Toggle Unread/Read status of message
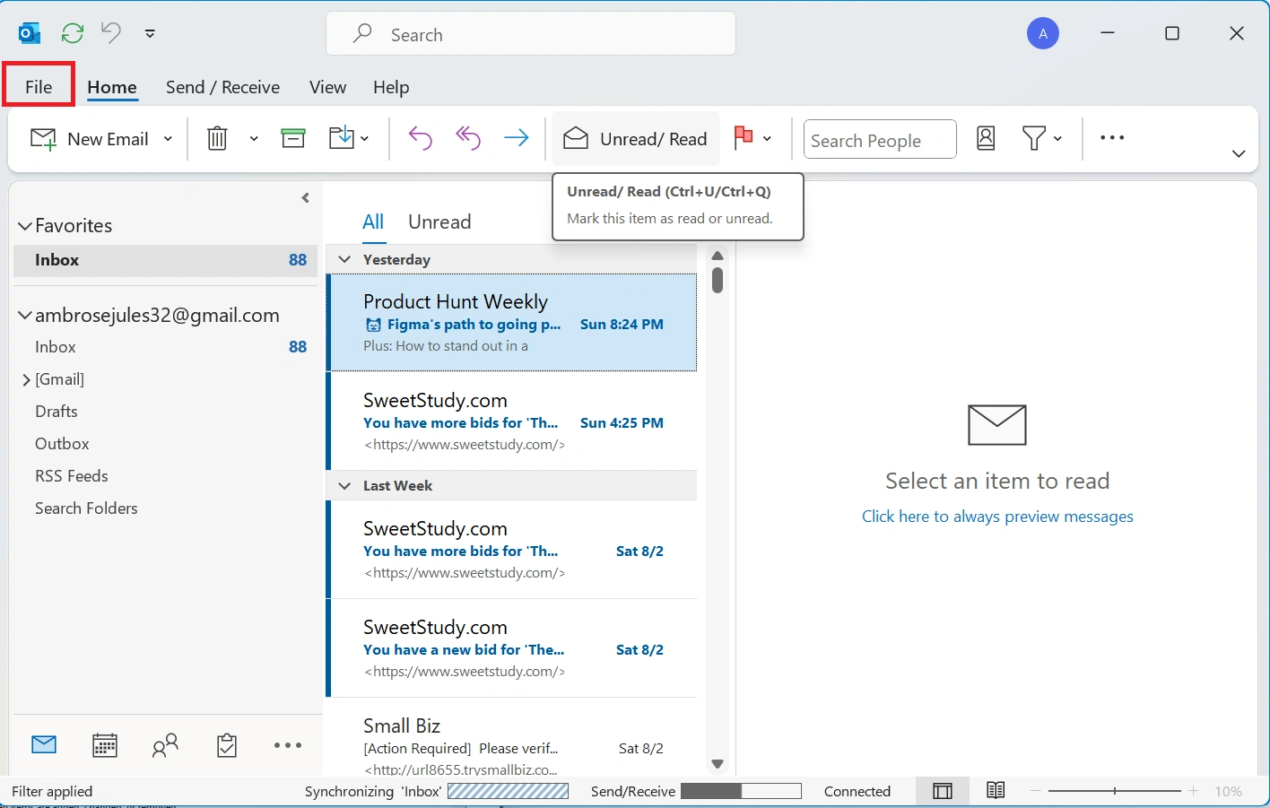The image size is (1270, 808). (636, 139)
